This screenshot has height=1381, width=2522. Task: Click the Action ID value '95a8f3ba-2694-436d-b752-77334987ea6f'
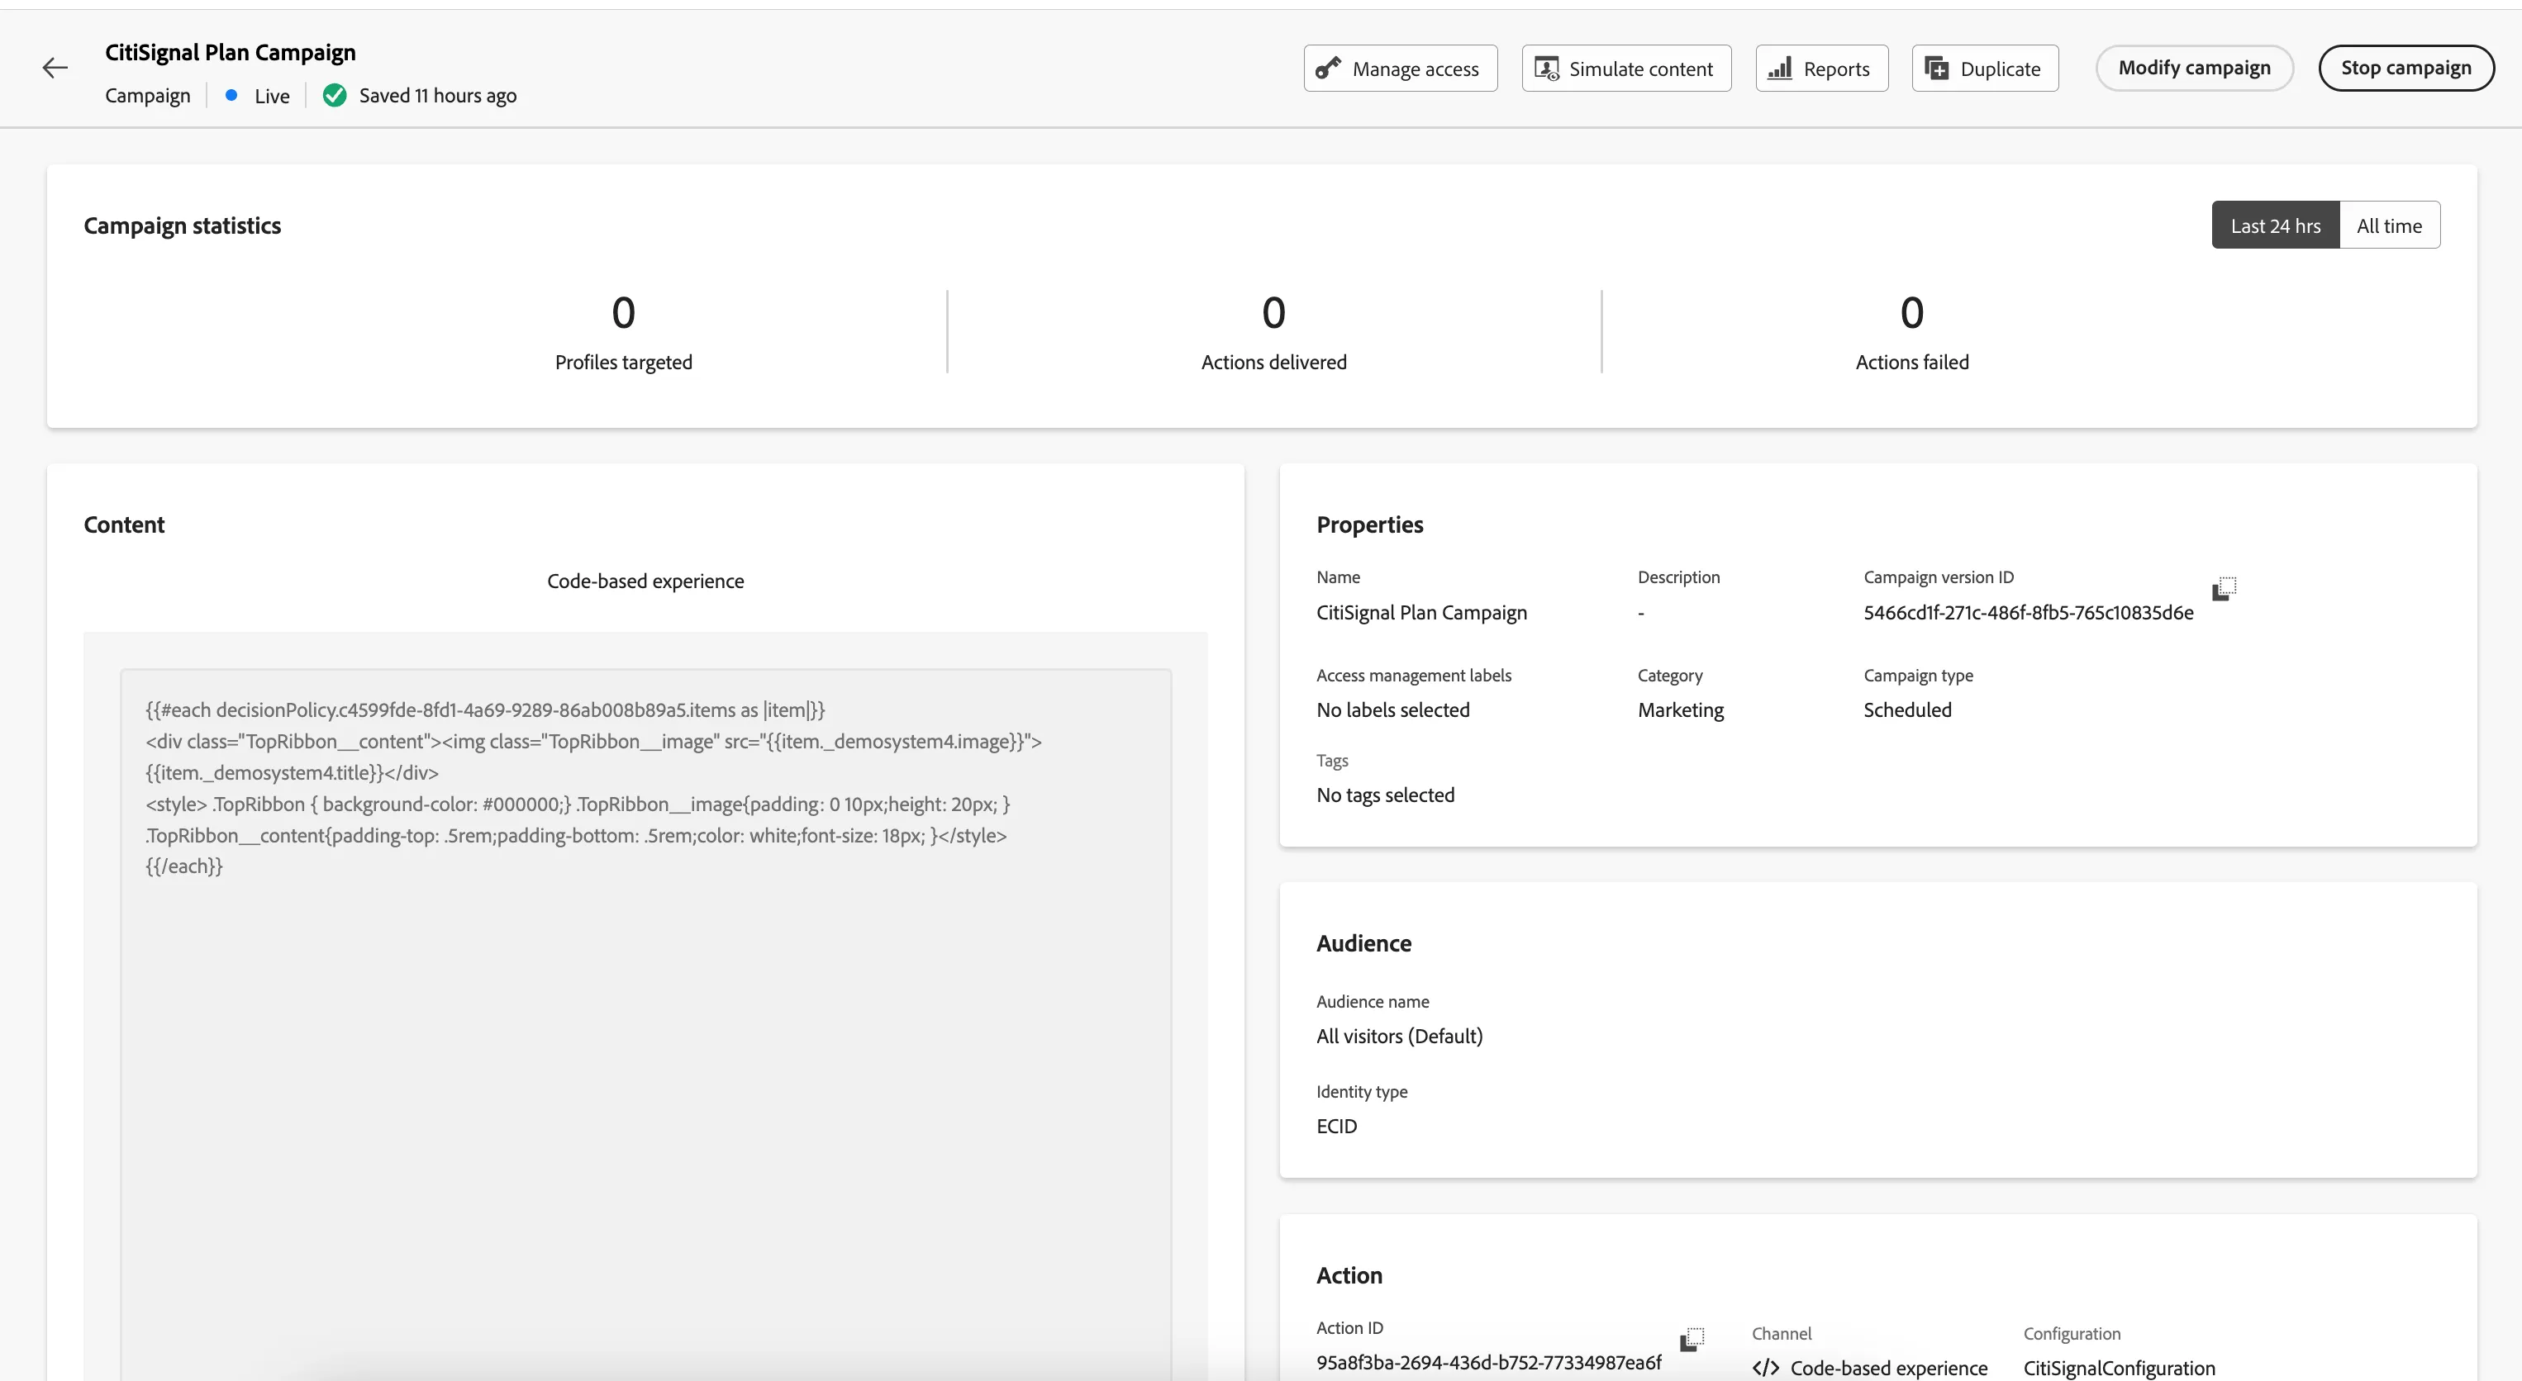coord(1488,1362)
